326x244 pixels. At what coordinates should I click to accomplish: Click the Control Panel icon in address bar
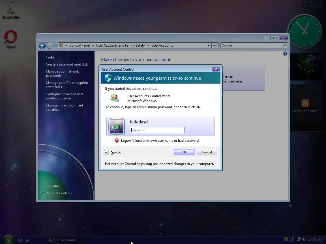pyautogui.click(x=61, y=45)
